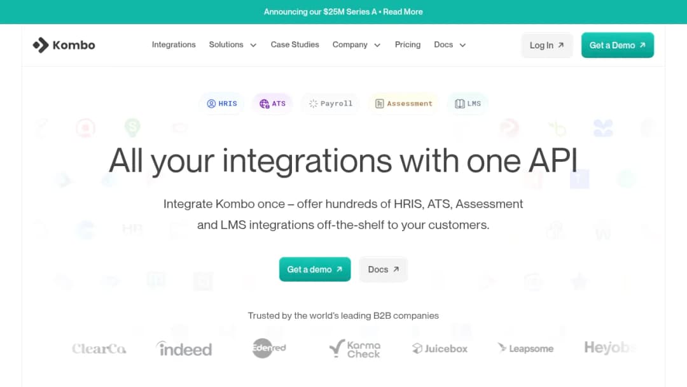Click the Indeed logo
The height and width of the screenshot is (387, 687).
[184, 348]
